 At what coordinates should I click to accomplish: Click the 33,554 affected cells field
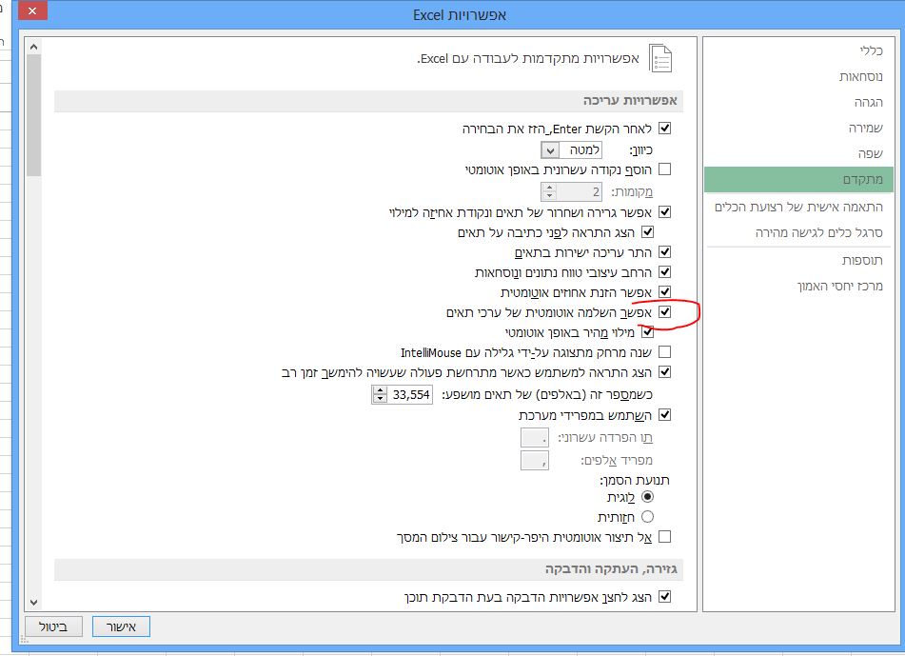(410, 395)
